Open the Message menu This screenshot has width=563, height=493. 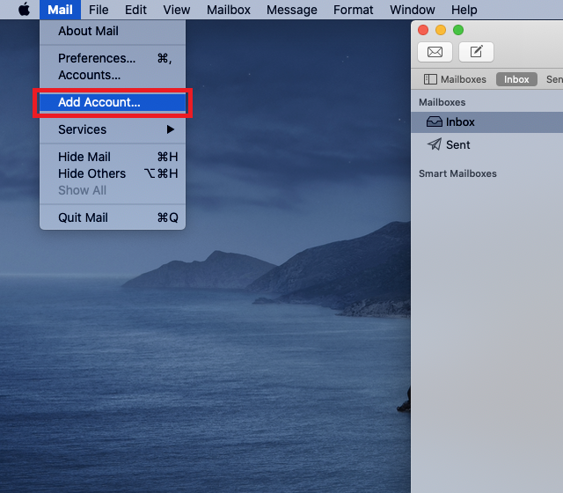click(291, 10)
